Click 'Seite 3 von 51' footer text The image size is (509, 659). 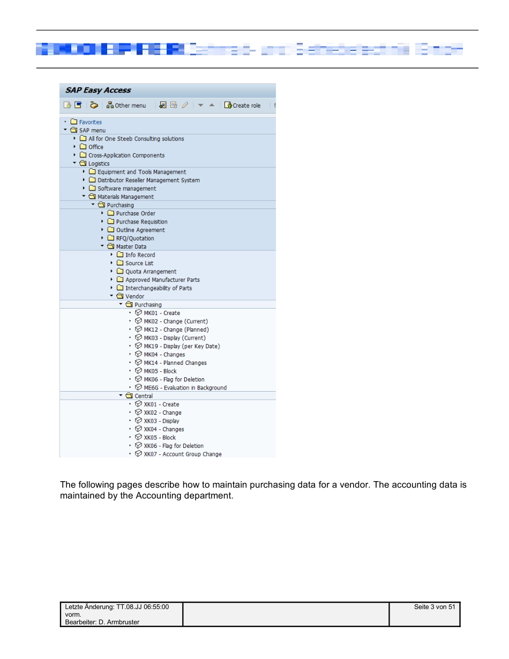pos(435,607)
